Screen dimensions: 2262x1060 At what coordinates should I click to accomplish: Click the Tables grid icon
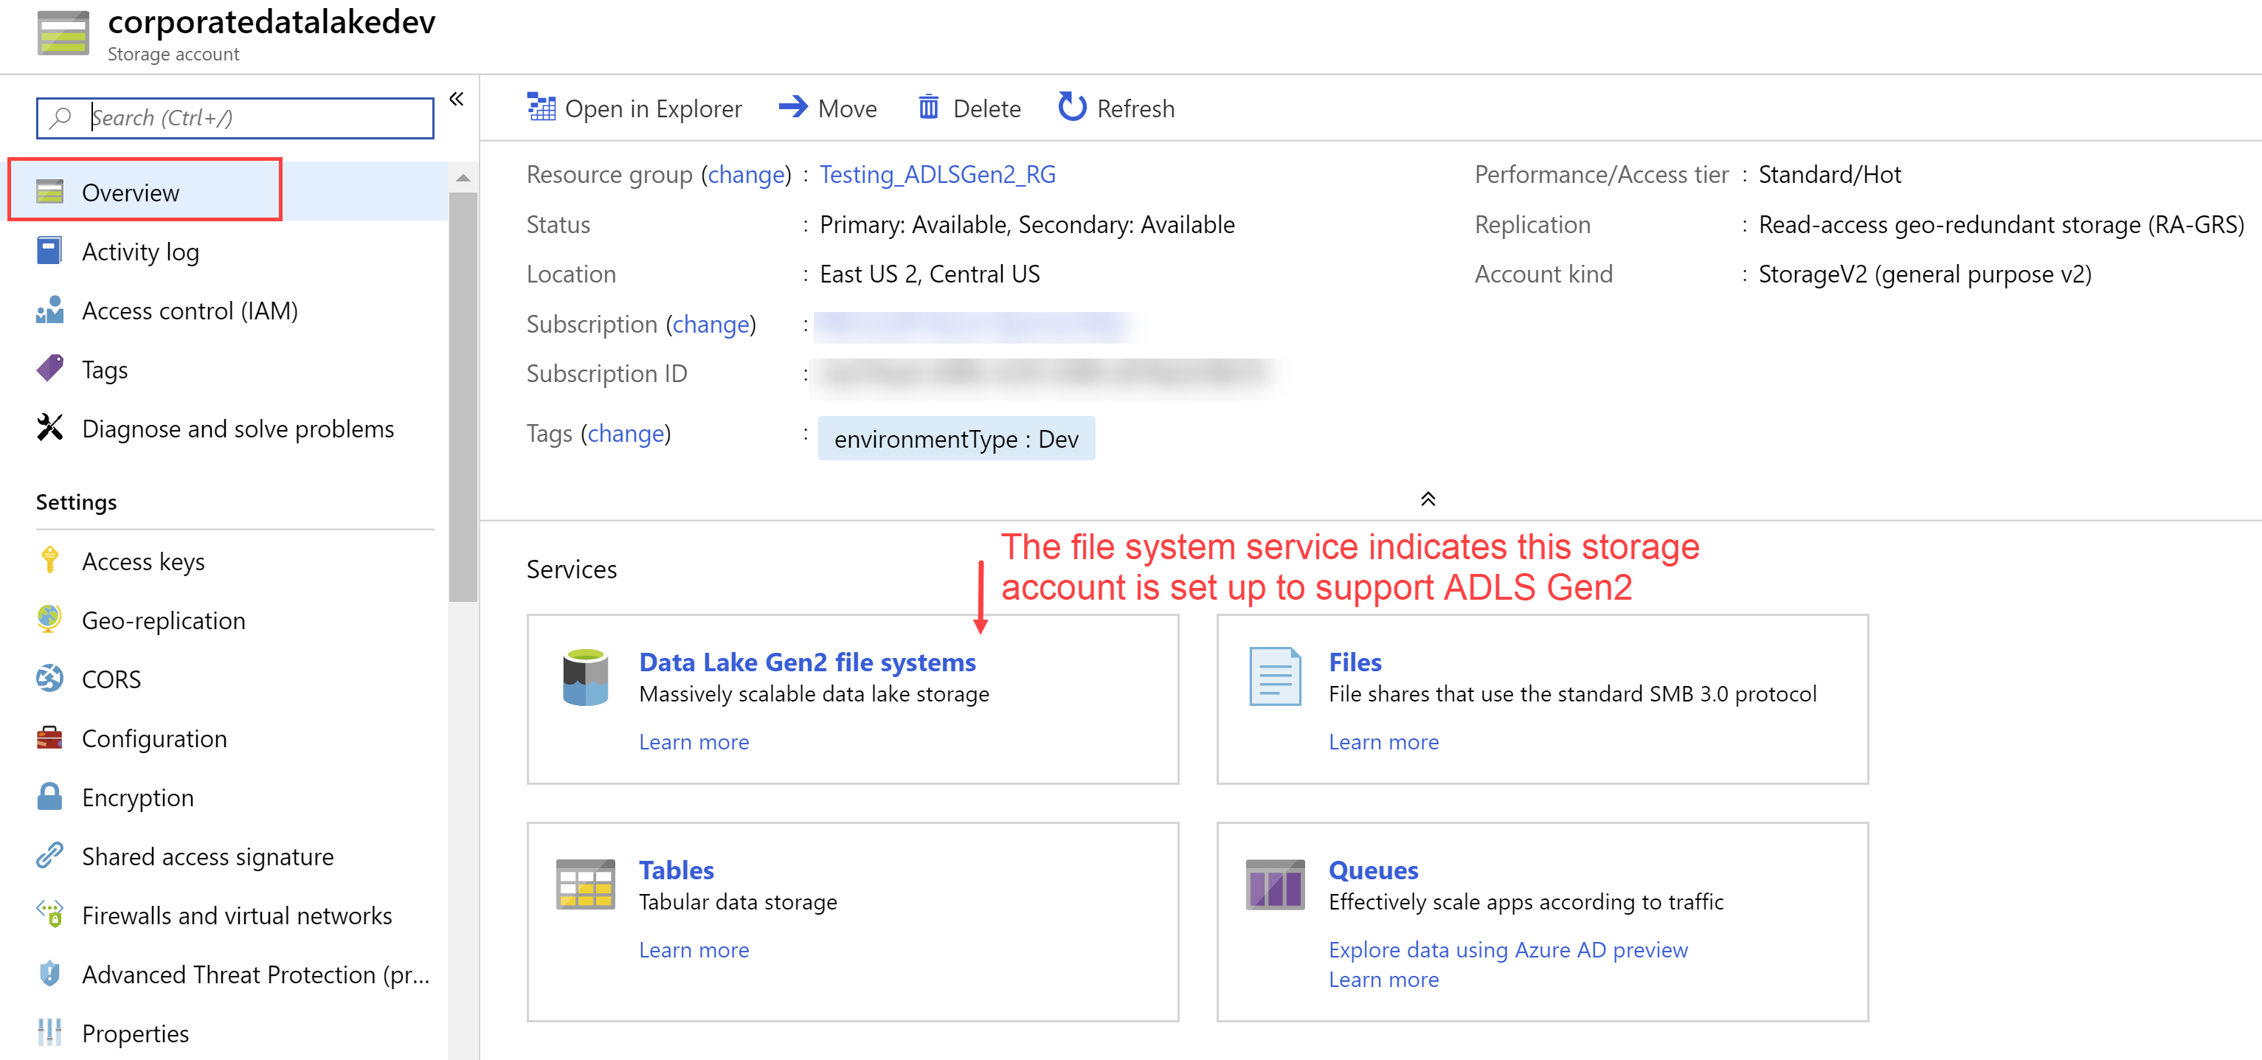pyautogui.click(x=586, y=884)
